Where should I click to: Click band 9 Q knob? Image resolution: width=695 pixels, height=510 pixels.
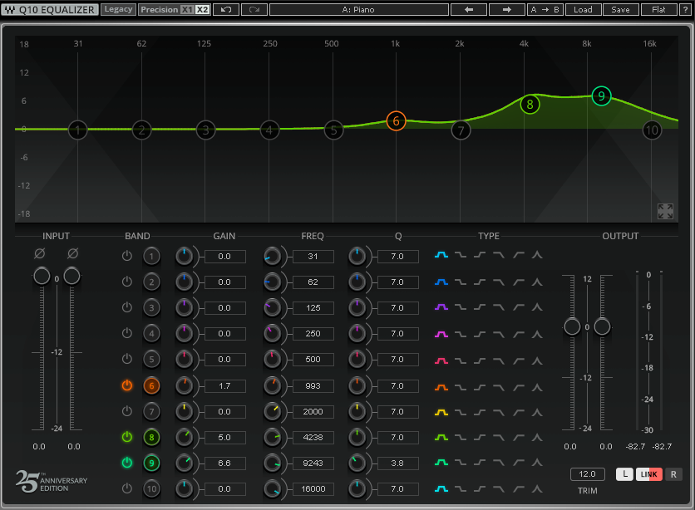(x=357, y=463)
